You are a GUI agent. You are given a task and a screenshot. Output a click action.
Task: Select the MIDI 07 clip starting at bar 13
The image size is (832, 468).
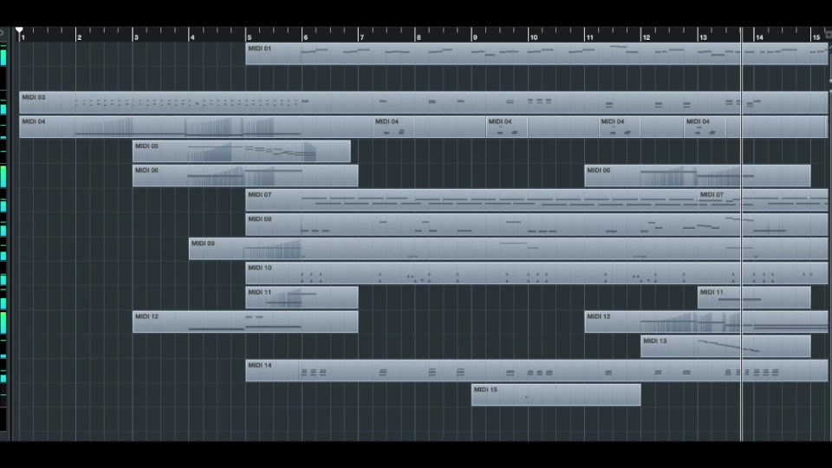[x=763, y=200]
